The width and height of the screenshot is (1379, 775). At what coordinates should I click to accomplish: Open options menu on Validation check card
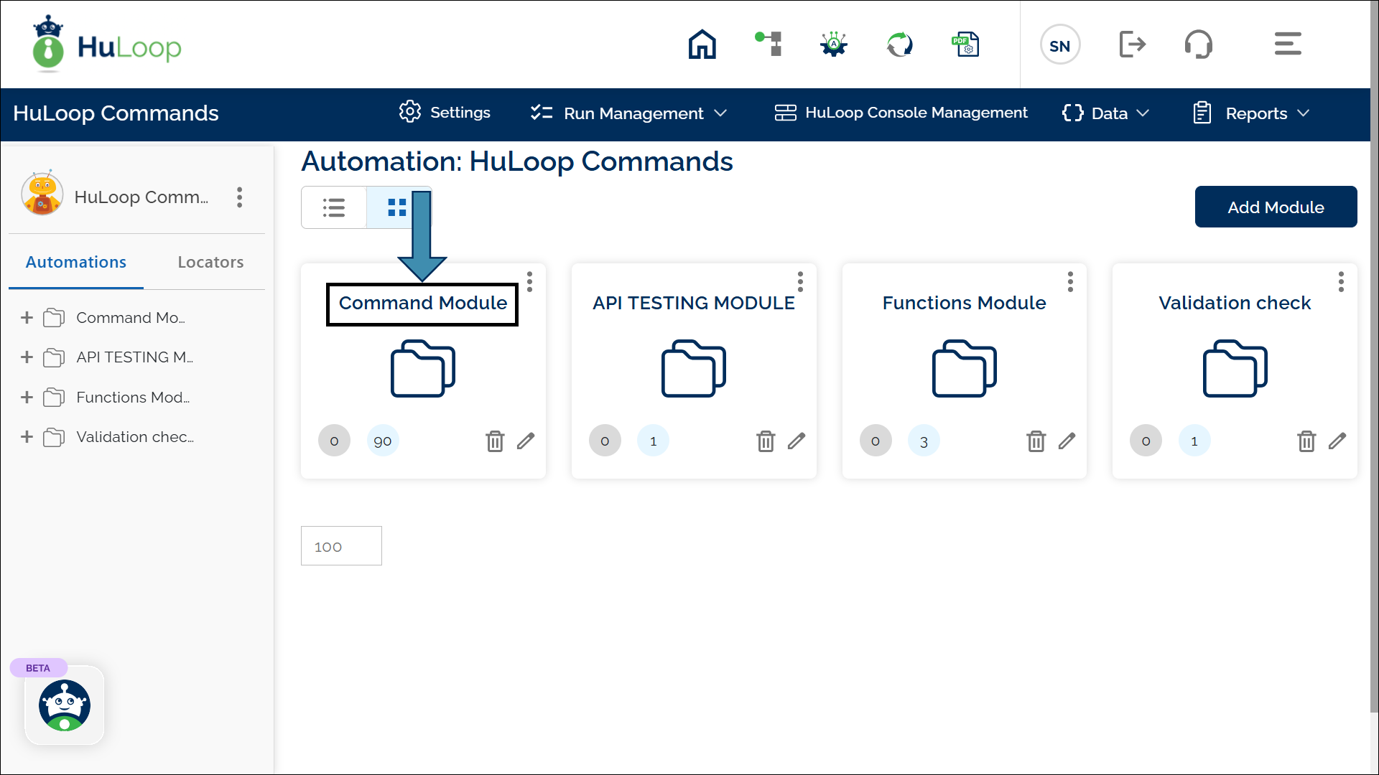(1341, 282)
